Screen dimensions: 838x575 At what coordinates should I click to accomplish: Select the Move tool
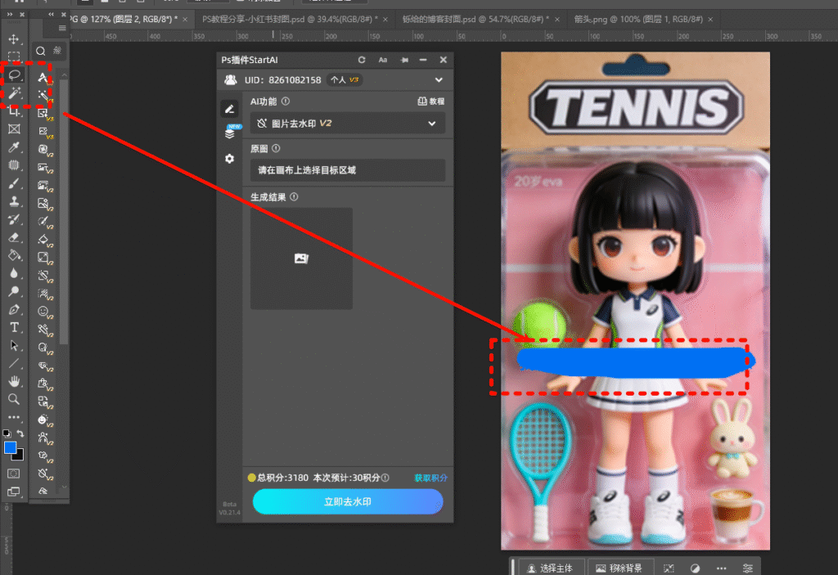click(14, 39)
